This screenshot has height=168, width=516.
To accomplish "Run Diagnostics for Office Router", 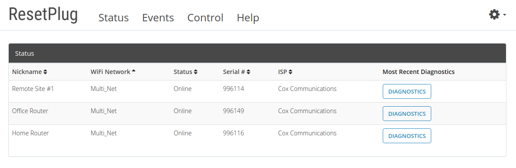I will pos(407,114).
